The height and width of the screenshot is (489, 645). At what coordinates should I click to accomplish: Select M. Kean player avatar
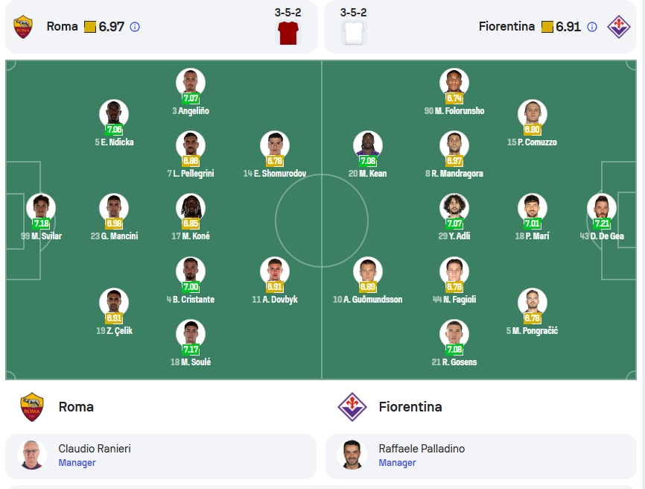368,145
